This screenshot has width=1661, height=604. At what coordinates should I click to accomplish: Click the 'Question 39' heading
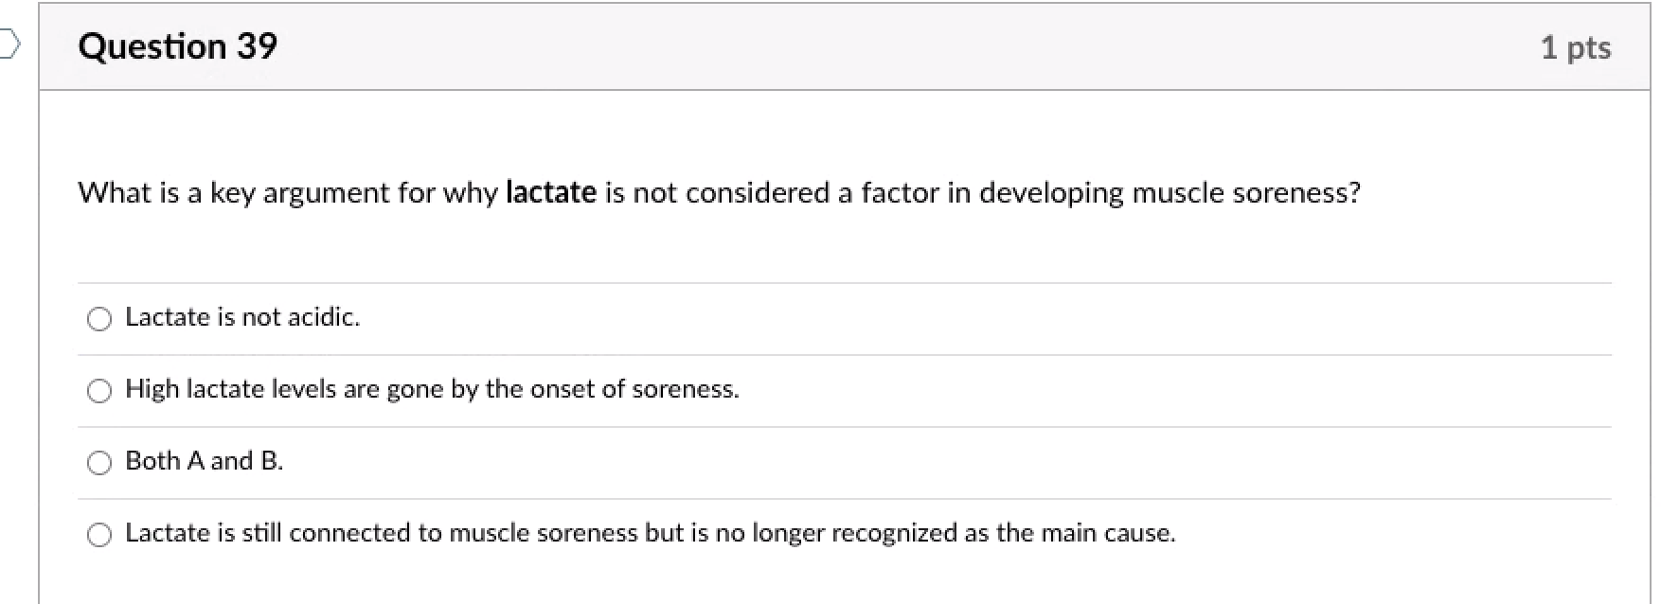pyautogui.click(x=178, y=46)
